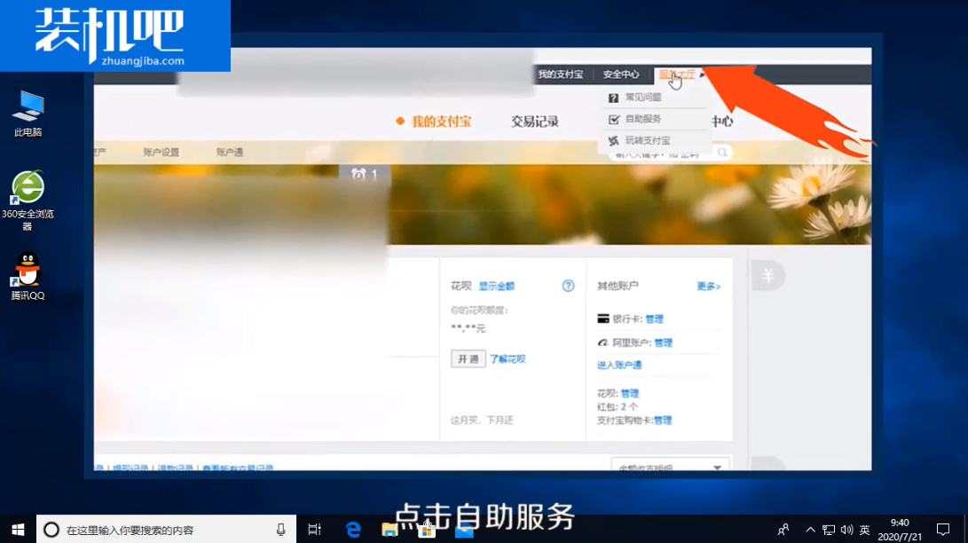Viewport: 968px width, 543px height.
Task: Open 腾讯QQ desktop shortcut
Action: coord(28,276)
